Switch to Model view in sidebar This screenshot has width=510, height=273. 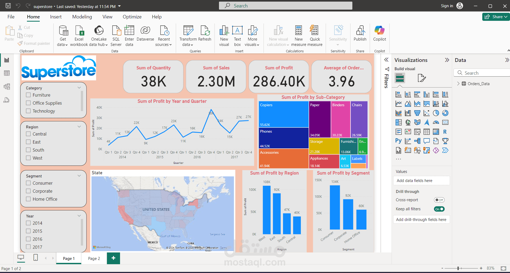click(x=7, y=86)
